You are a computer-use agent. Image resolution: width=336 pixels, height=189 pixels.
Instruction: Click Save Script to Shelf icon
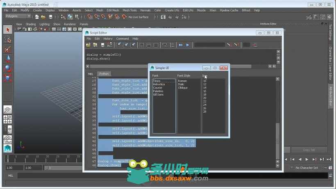(x=109, y=45)
